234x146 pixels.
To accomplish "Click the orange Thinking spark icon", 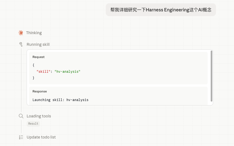I will 21,33.
